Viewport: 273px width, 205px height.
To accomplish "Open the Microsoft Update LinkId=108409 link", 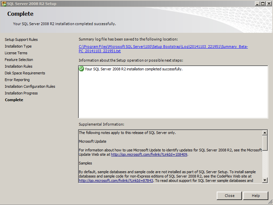I will coord(149,154).
